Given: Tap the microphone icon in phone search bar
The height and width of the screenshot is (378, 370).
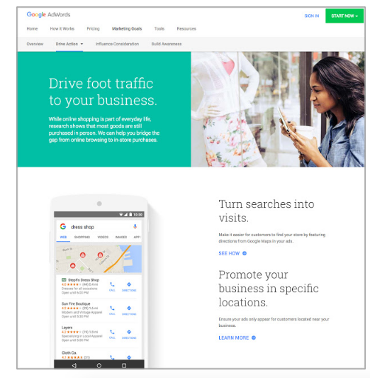Looking at the screenshot, I should point(135,226).
